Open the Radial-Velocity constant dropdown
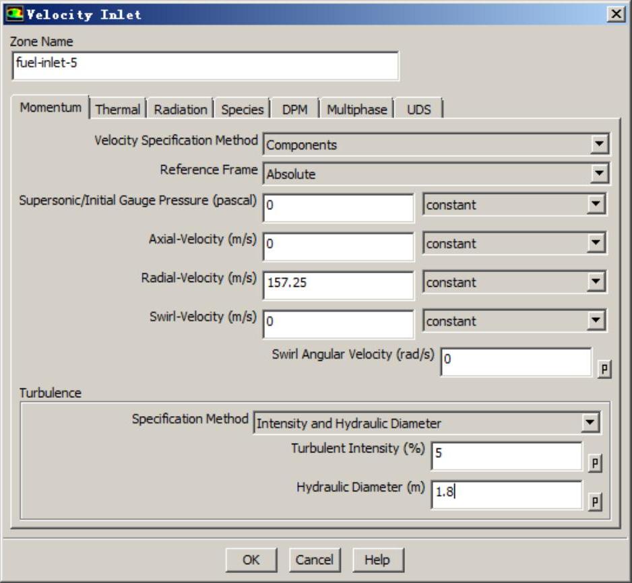The image size is (632, 583). (595, 283)
